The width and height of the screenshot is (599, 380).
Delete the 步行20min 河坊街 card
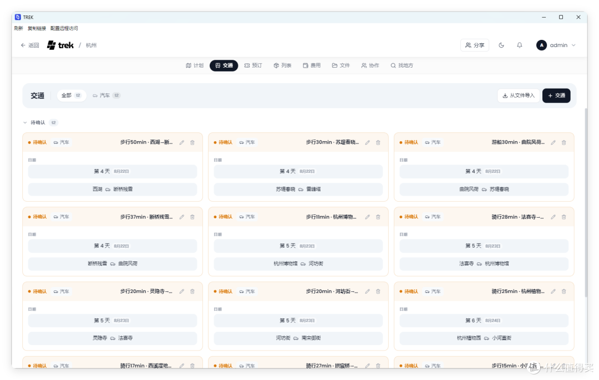coord(378,291)
